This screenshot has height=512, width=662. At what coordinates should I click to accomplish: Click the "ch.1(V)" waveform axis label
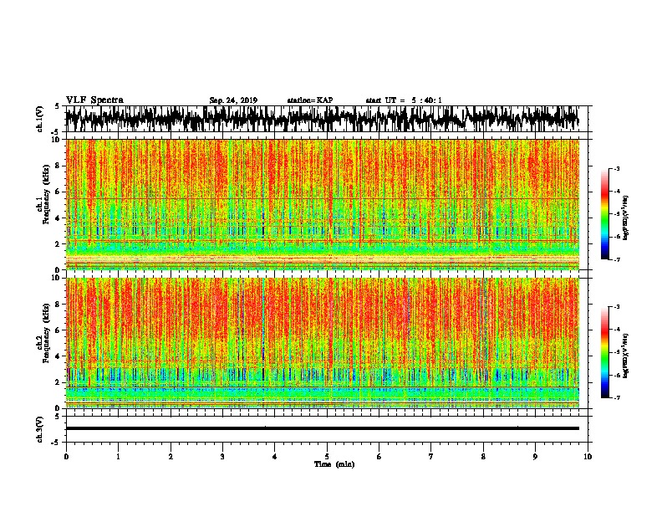click(40, 119)
